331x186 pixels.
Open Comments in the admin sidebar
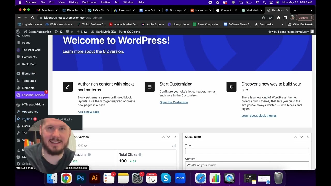point(29,57)
